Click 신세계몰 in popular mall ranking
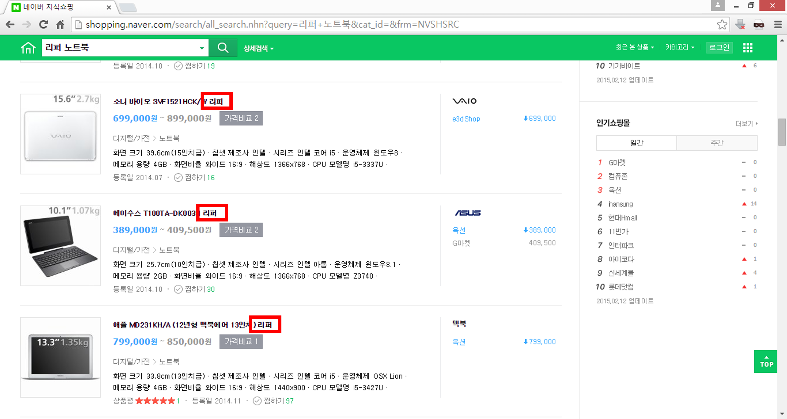 621,273
